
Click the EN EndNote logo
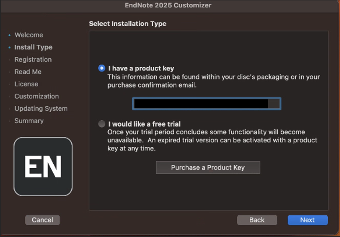click(43, 166)
